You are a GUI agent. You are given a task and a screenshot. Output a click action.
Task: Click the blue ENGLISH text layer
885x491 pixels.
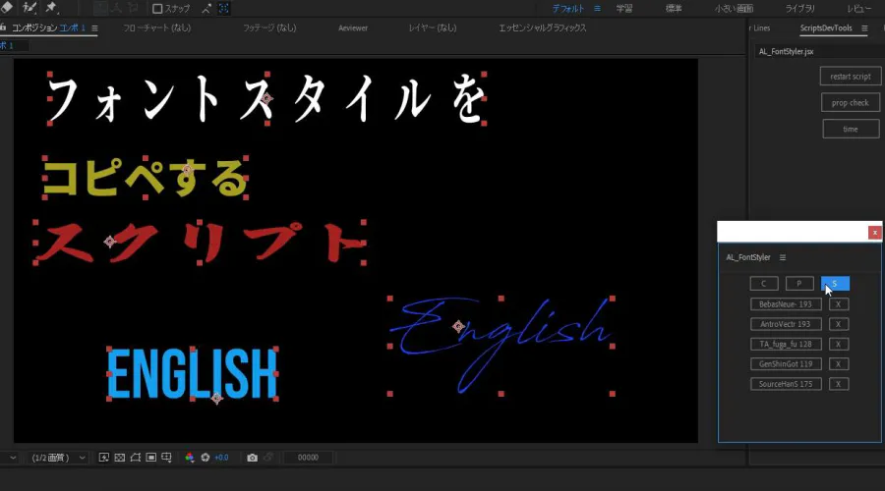(192, 373)
